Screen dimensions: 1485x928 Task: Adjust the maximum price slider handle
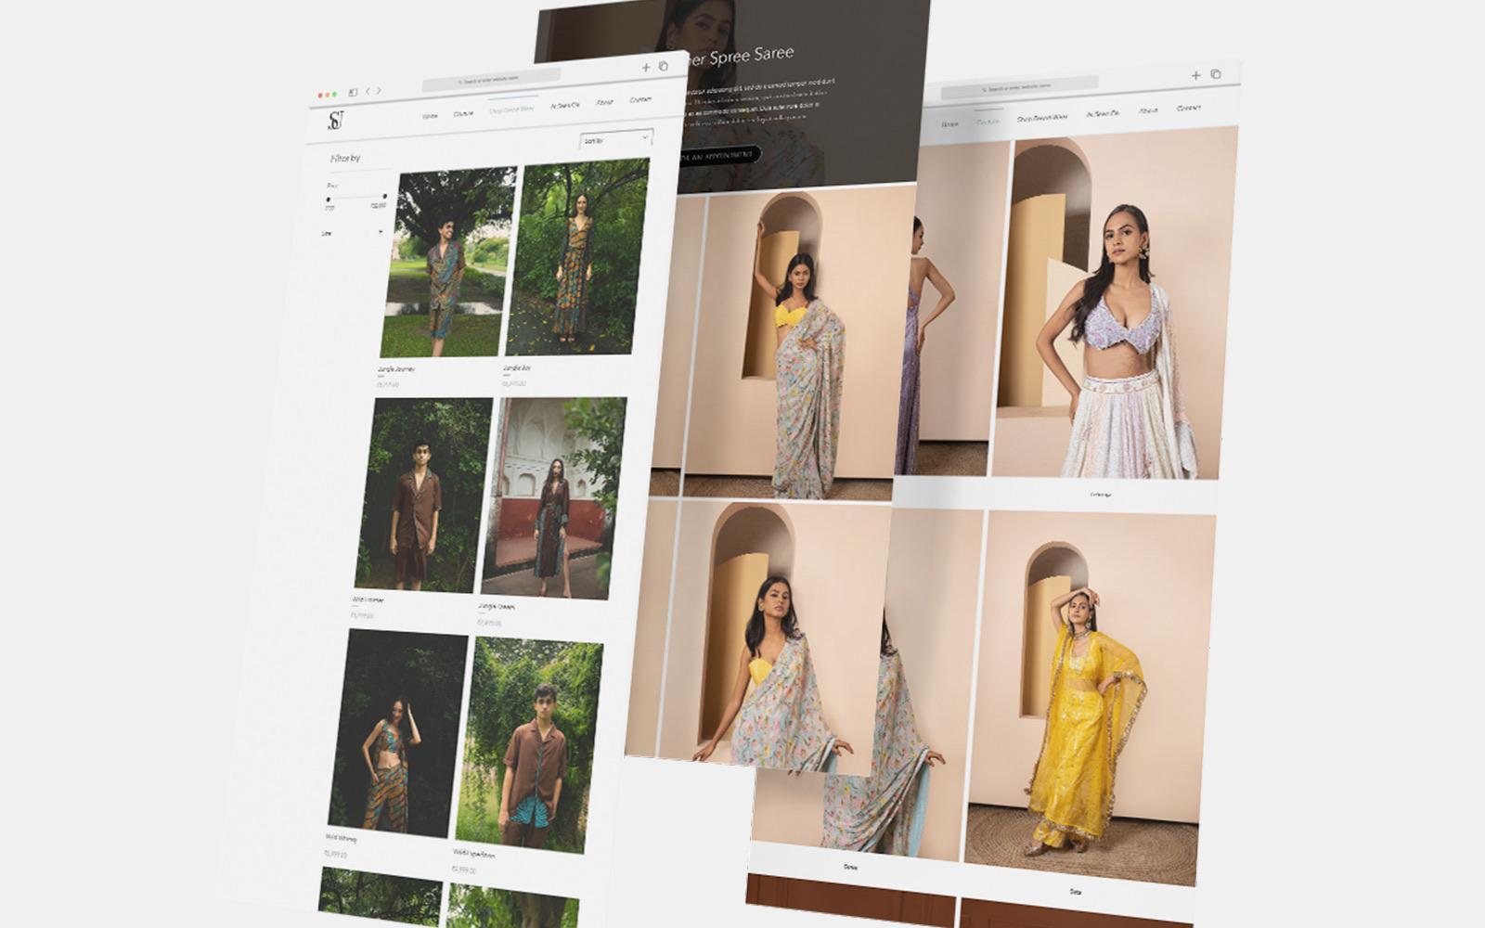click(x=385, y=197)
